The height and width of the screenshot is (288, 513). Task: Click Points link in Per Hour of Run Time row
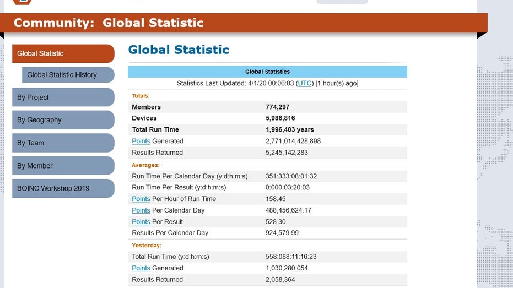click(141, 199)
